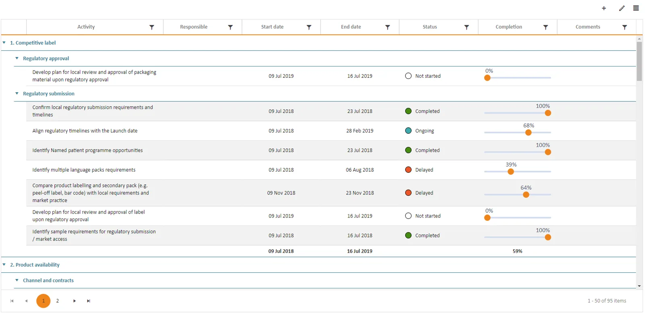This screenshot has height=315, width=645.
Task: Collapse the 1. Competitive label group
Action: (x=4, y=42)
